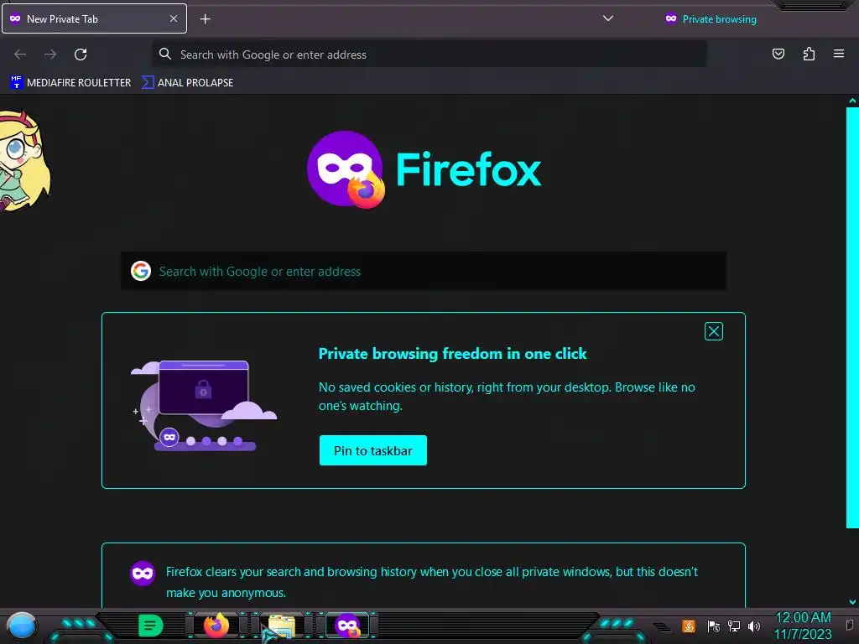Focus the top address bar field
The image size is (859, 644).
[x=429, y=55]
